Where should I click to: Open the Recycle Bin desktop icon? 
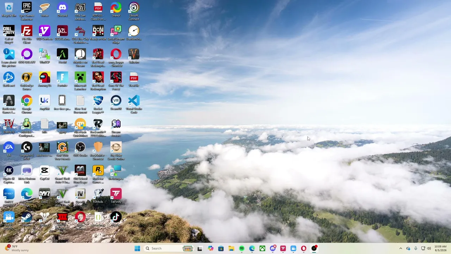[x=9, y=10]
